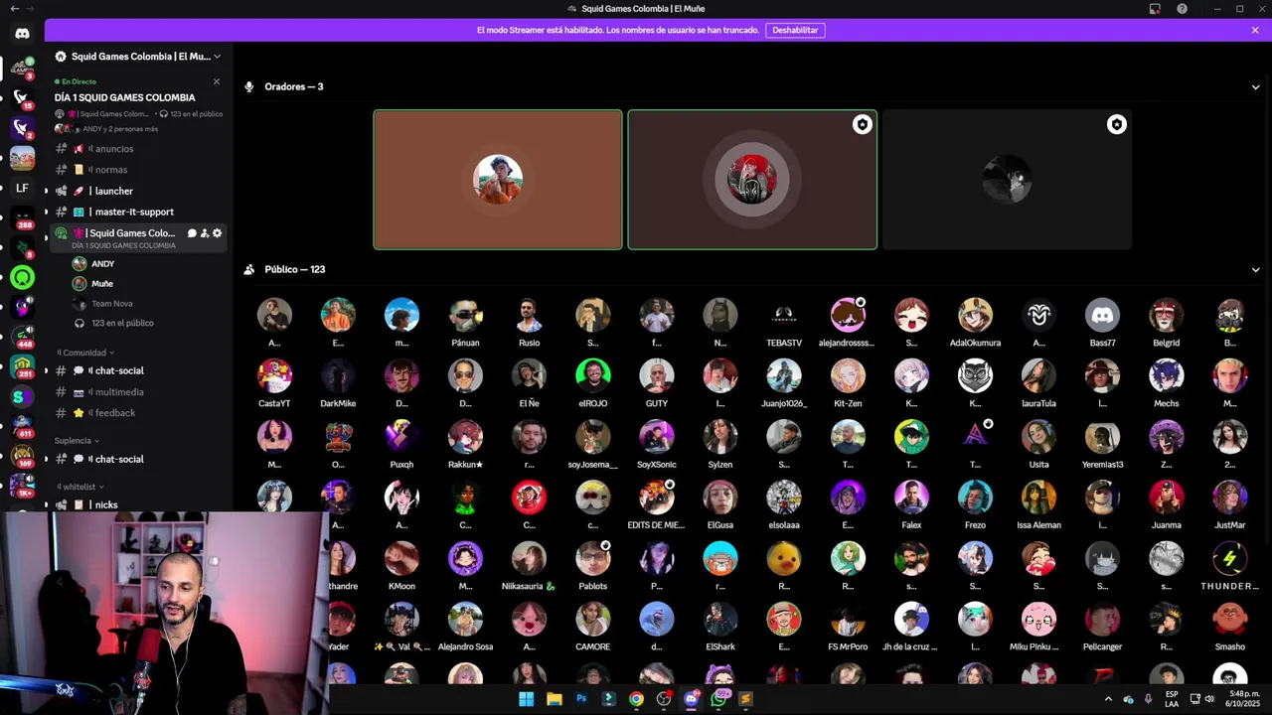The width and height of the screenshot is (1272, 715).
Task: Close the En Directo stage panel
Action: 216,81
